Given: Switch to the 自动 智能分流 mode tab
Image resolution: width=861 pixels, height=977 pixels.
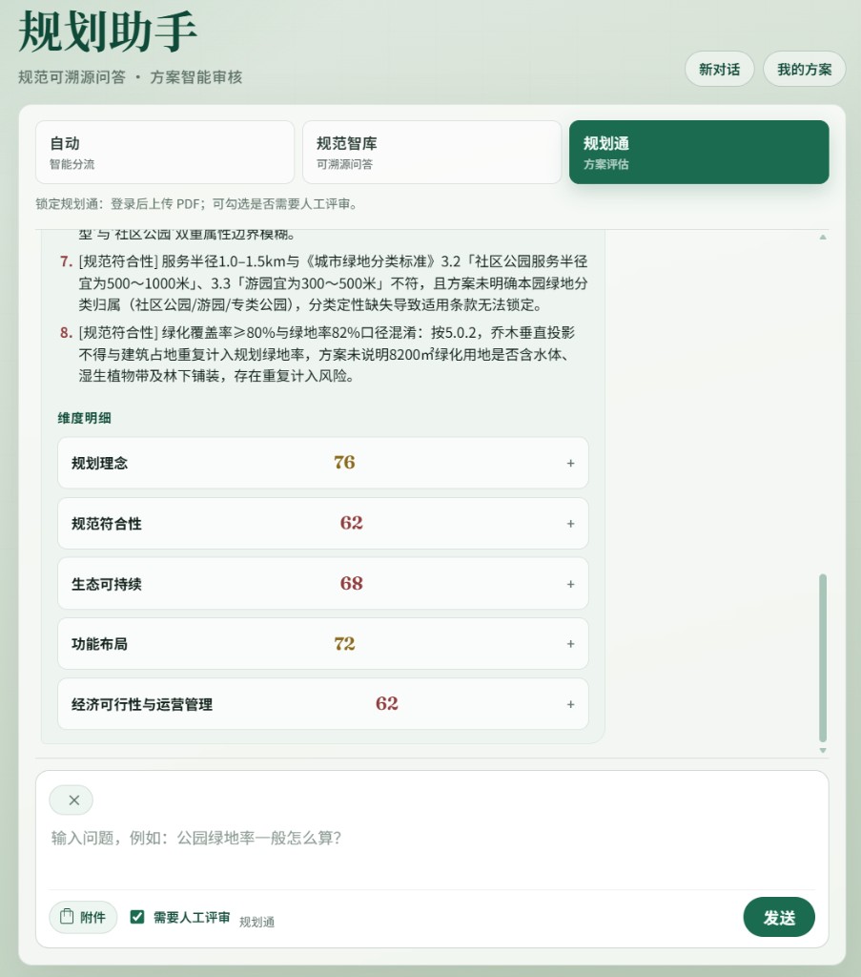Looking at the screenshot, I should [x=165, y=152].
